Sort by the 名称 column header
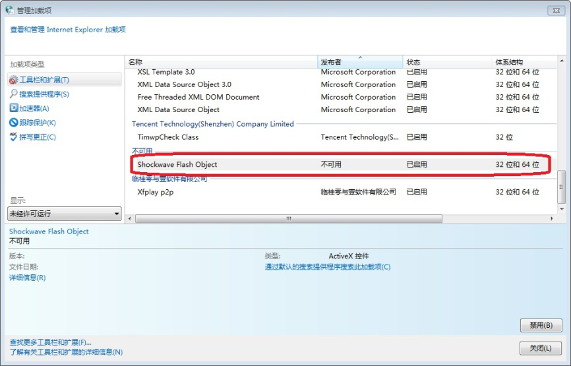Screen dimensions: 571x366 222,62
